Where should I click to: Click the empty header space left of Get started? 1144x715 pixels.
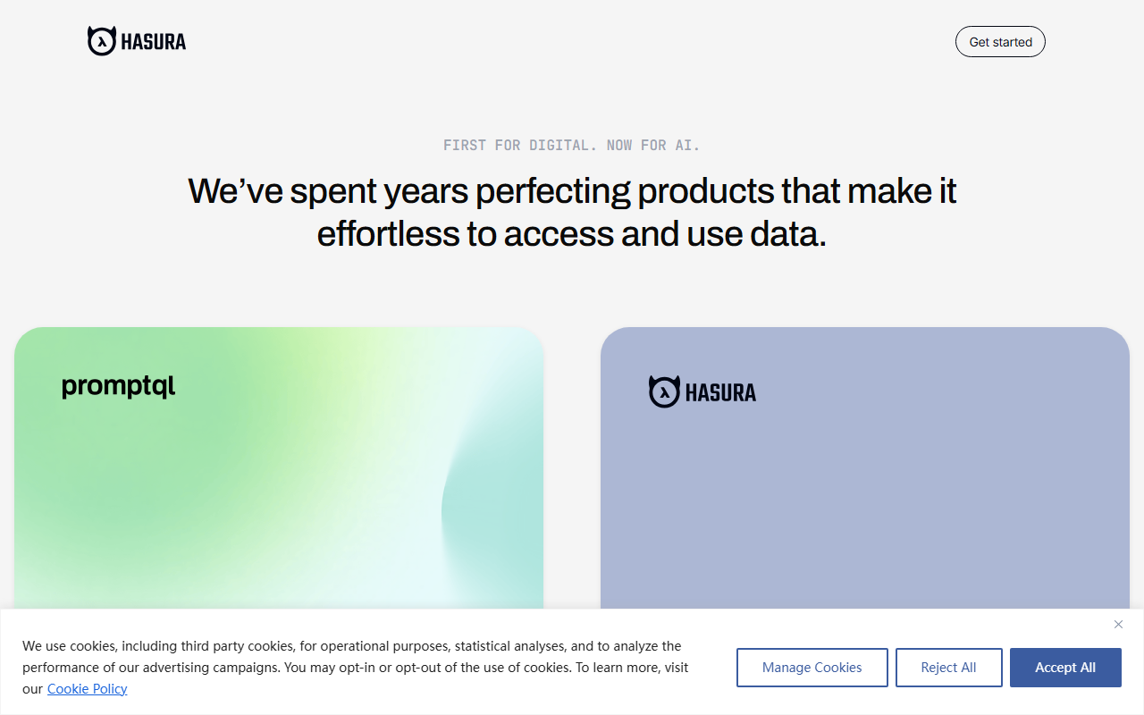point(572,42)
